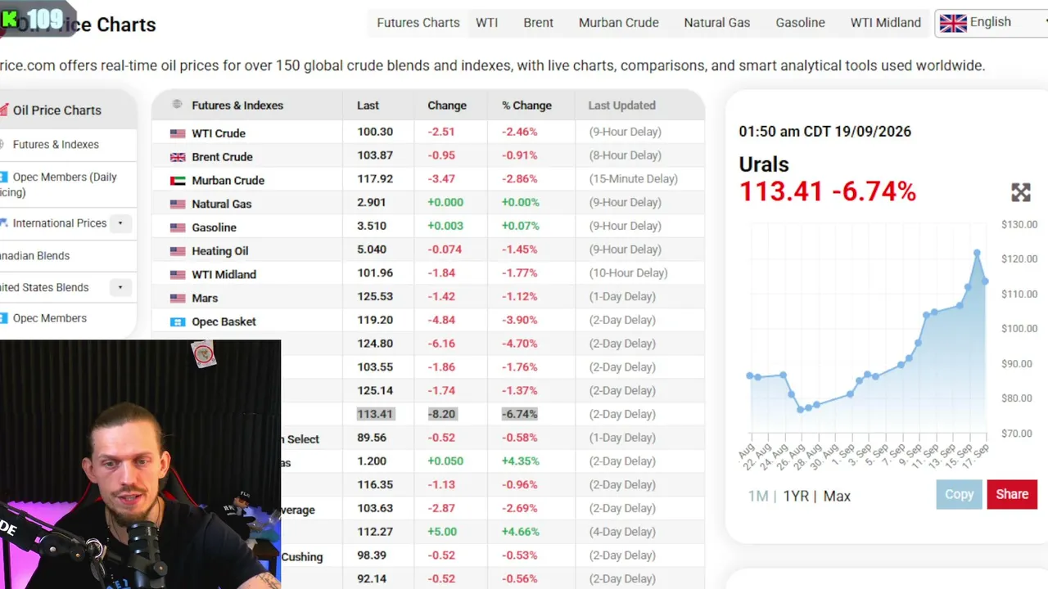Click the Futures & Indexes header icon

(177, 105)
